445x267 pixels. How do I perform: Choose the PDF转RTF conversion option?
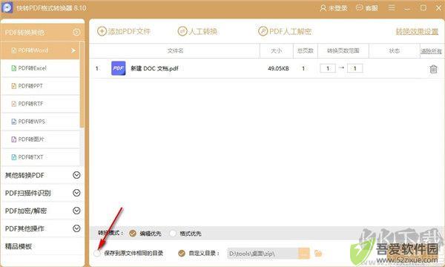click(40, 104)
